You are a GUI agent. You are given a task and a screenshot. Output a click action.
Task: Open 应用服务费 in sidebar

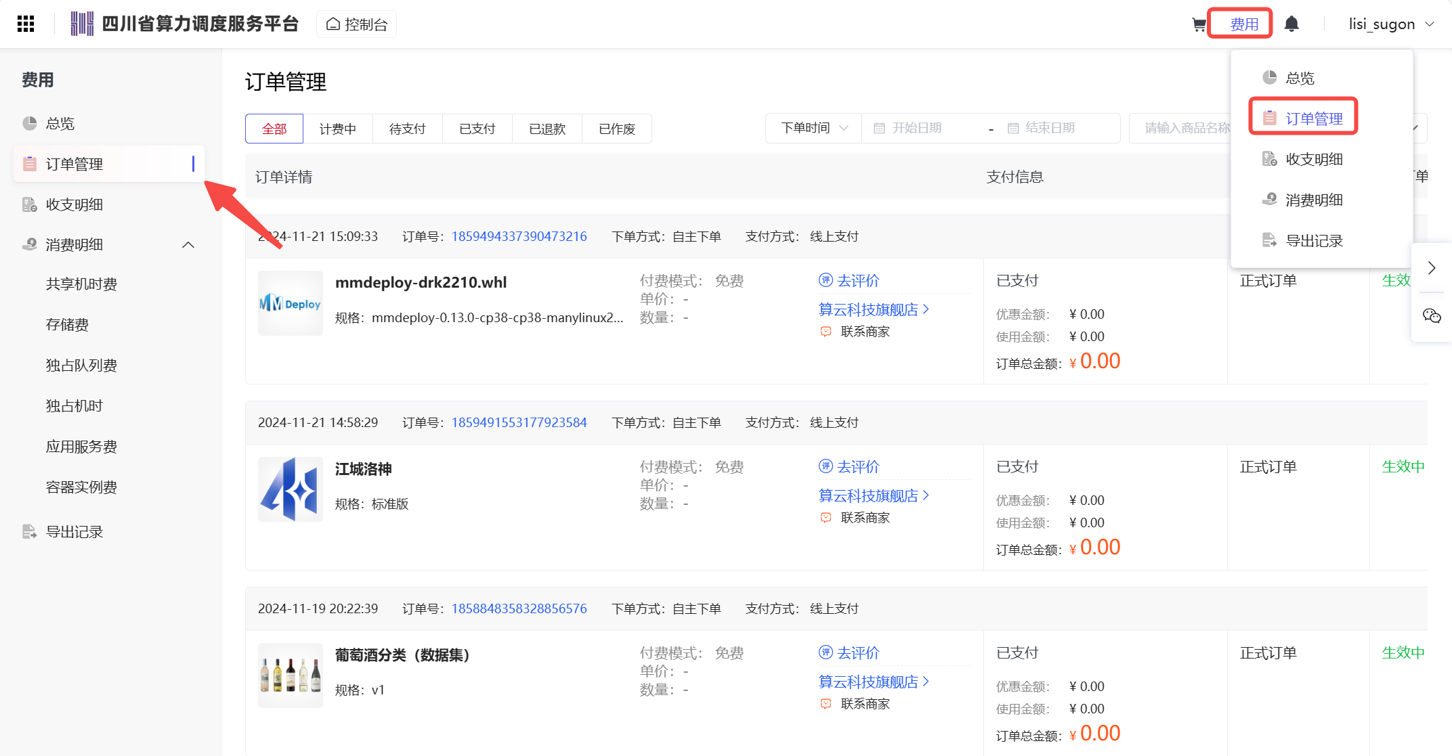pos(81,447)
